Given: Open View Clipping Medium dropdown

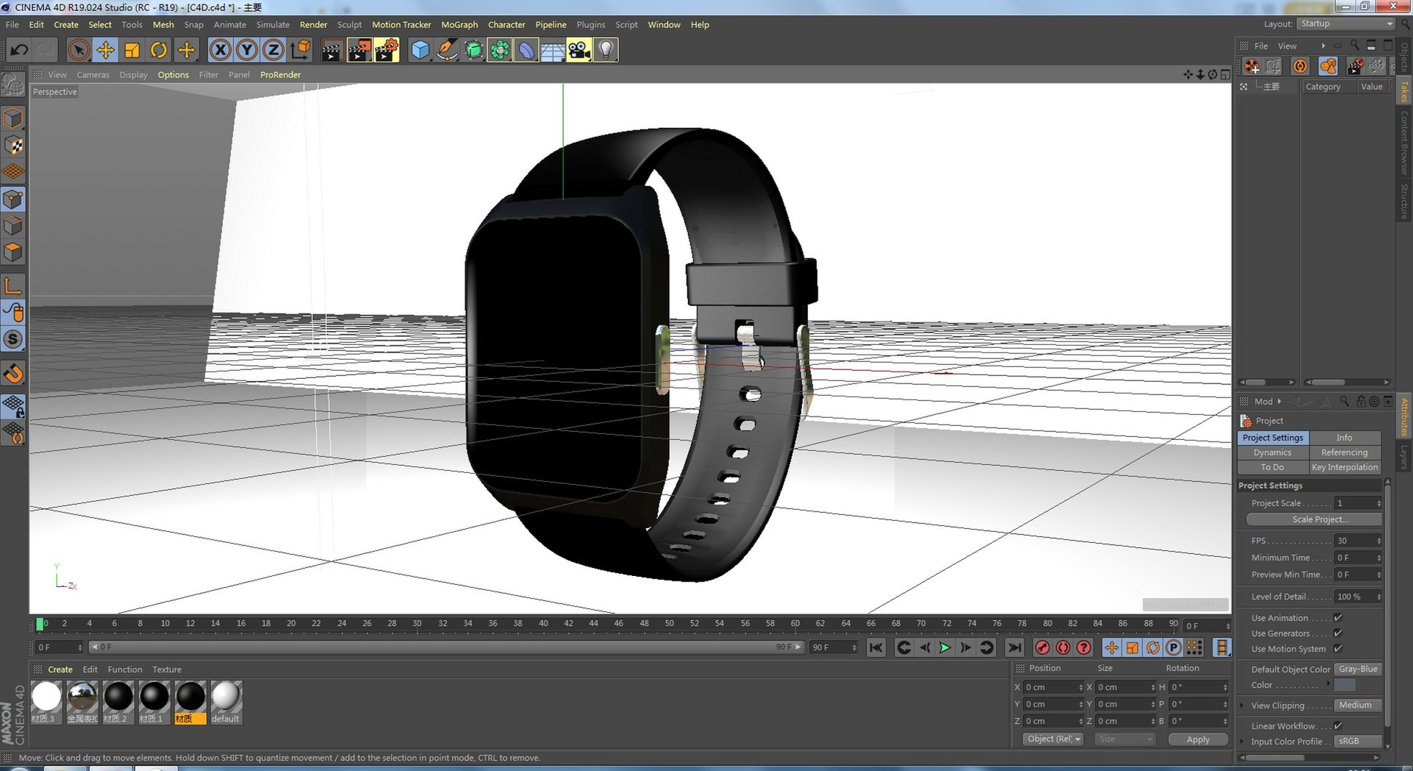Looking at the screenshot, I should (1359, 706).
